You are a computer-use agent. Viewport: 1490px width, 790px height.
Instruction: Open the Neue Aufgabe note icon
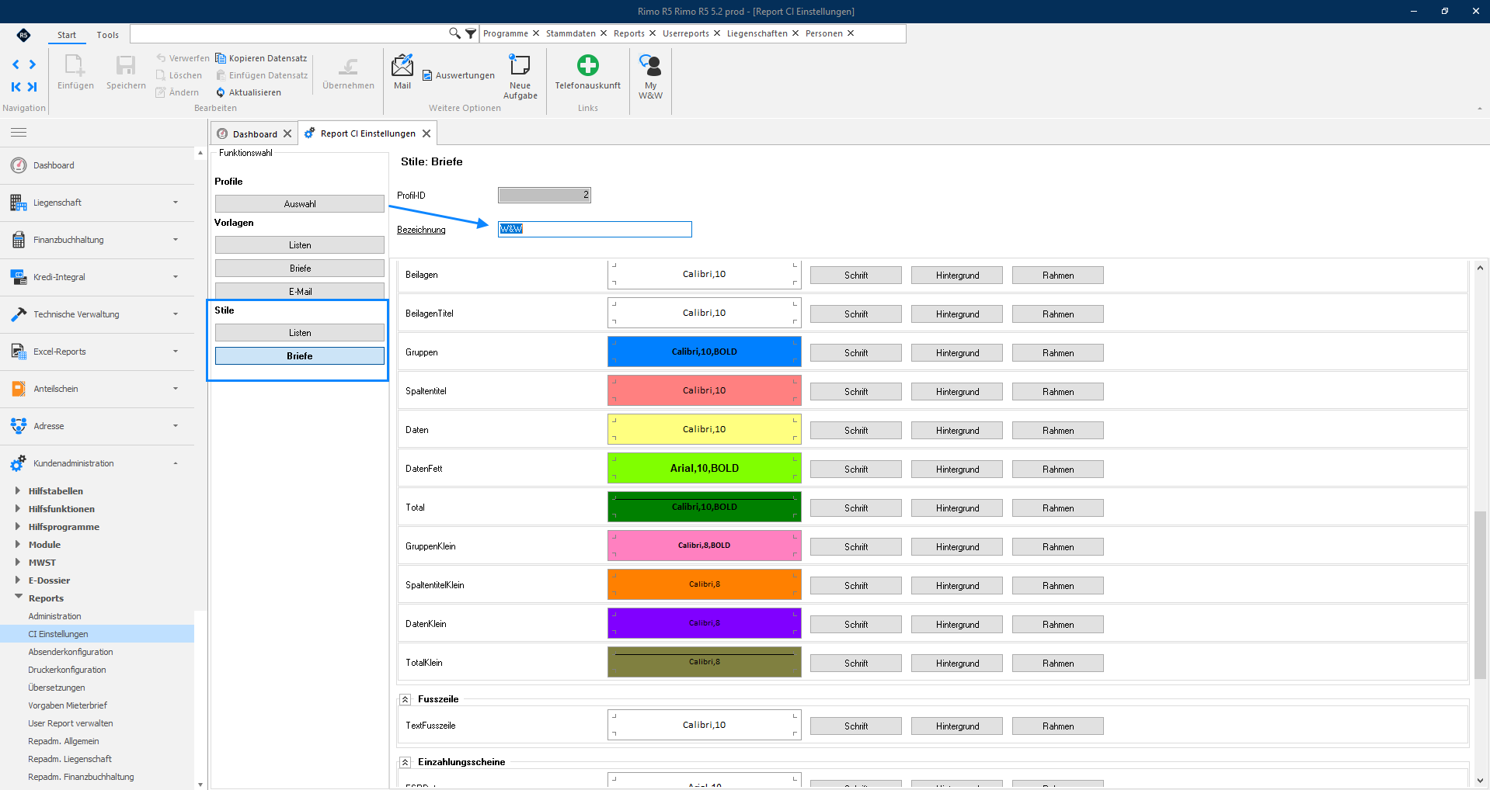[520, 64]
